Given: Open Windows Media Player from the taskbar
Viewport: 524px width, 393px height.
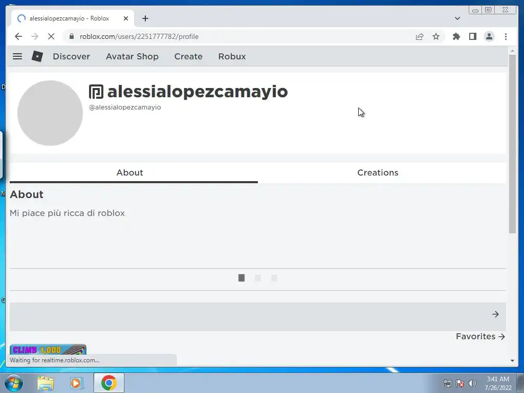Looking at the screenshot, I should click(x=77, y=383).
